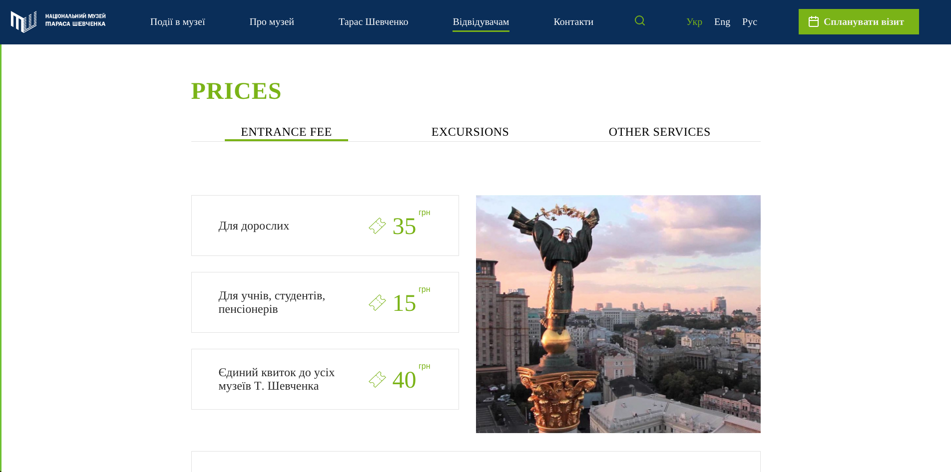Viewport: 951px width, 472px height.
Task: Click the Для учнів, студентів, пенсіонерів card
Action: pos(325,302)
